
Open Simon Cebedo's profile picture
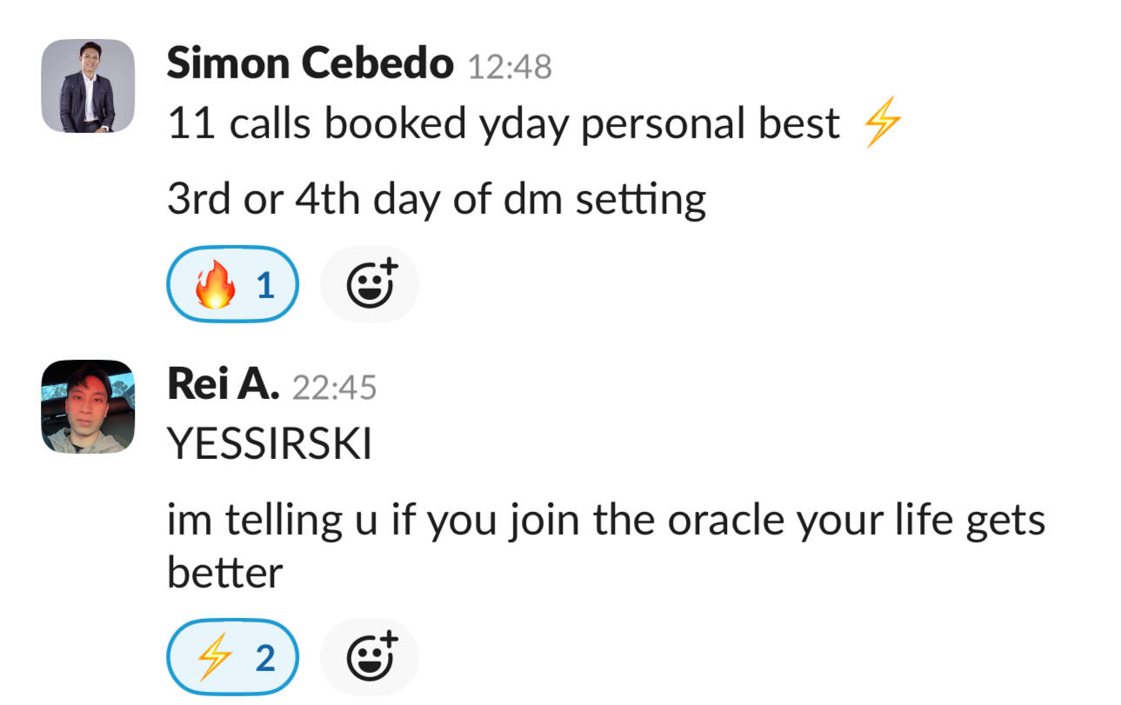pos(88,86)
